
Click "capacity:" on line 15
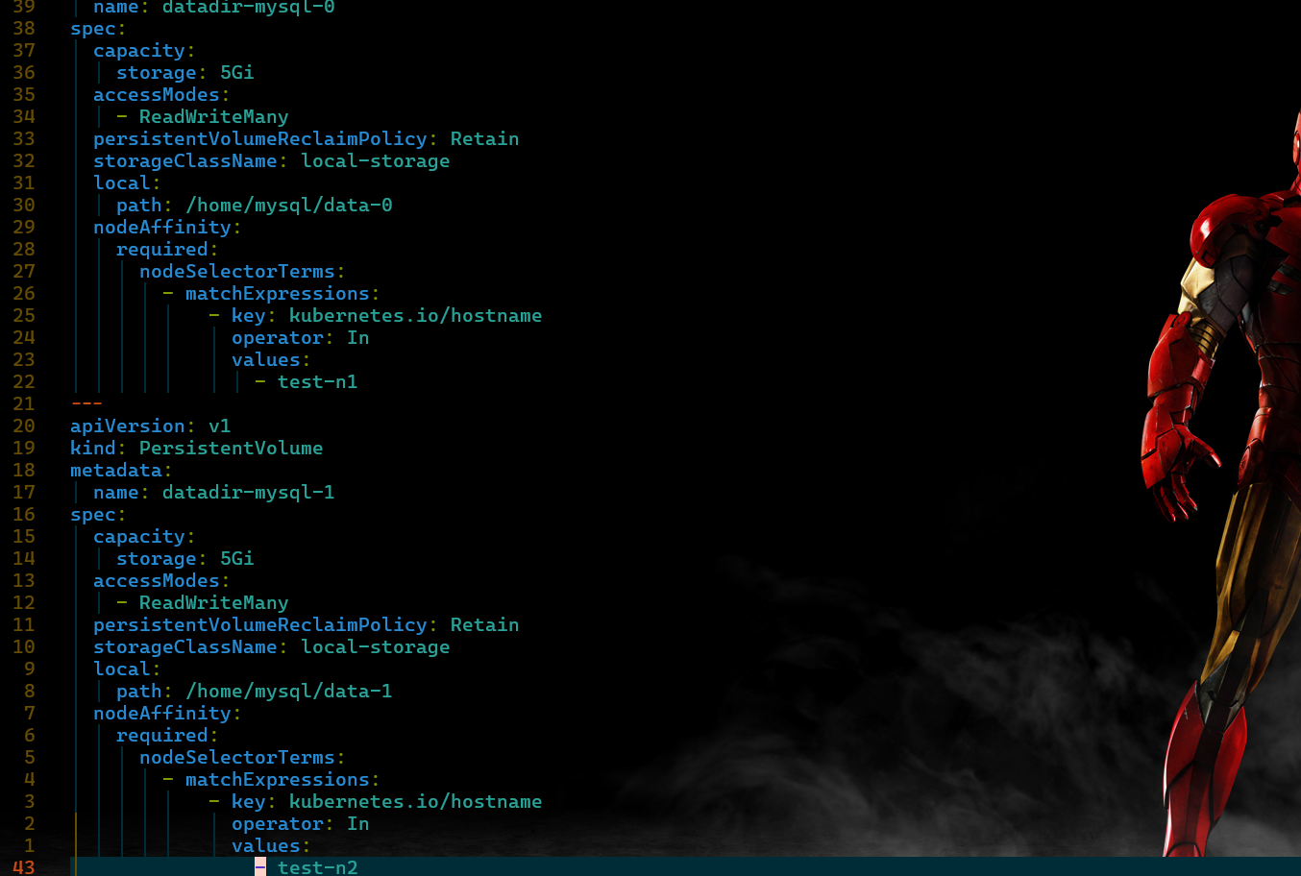pyautogui.click(x=144, y=536)
